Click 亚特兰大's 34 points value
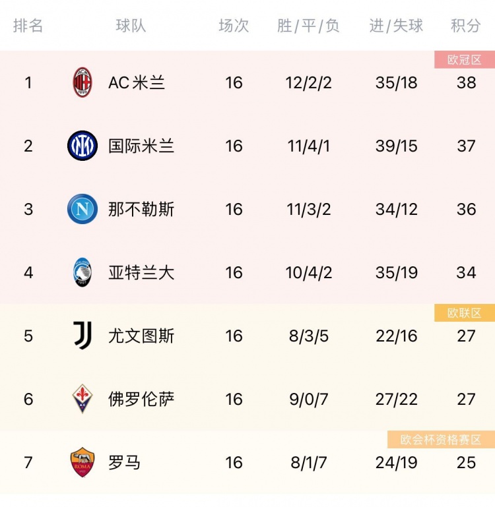495x507 pixels. point(466,272)
